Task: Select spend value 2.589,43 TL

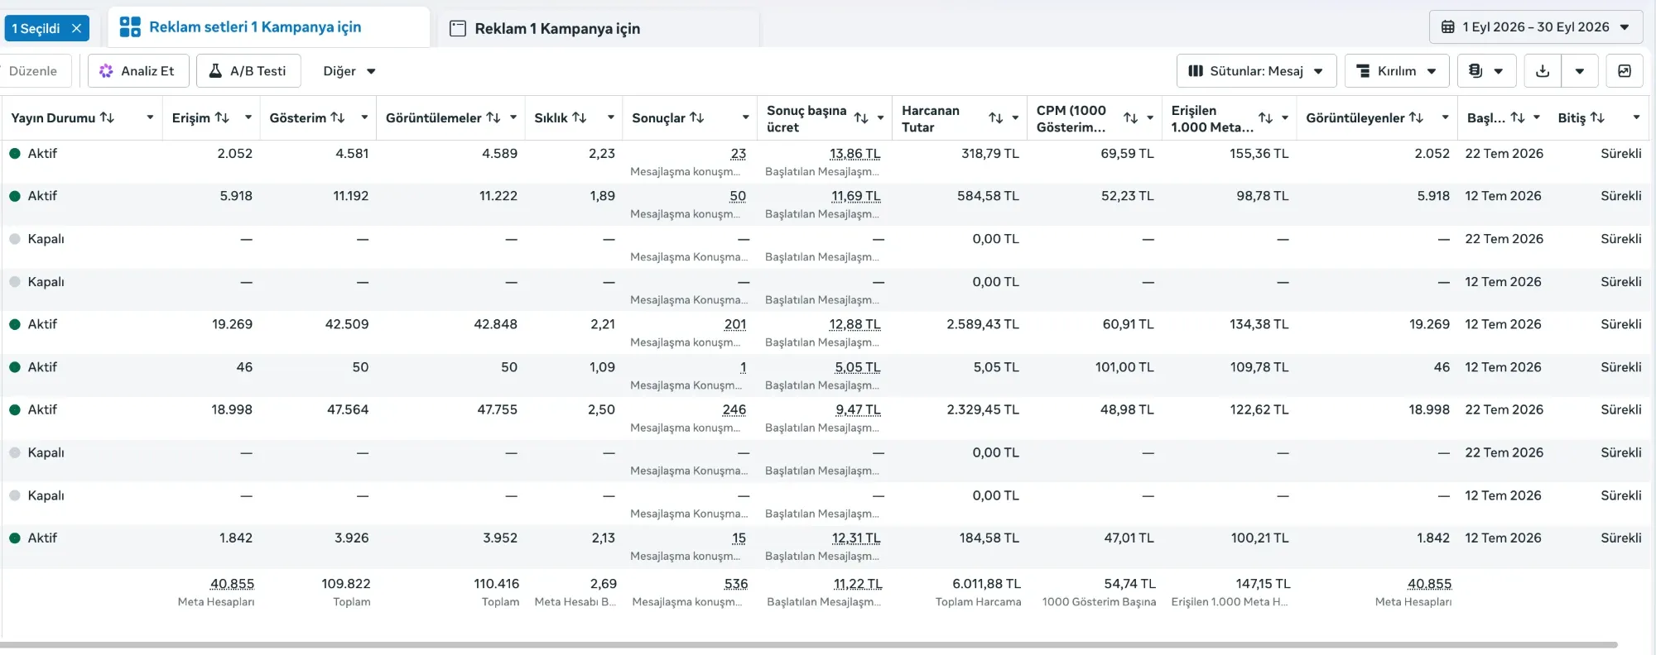Action: click(x=983, y=324)
